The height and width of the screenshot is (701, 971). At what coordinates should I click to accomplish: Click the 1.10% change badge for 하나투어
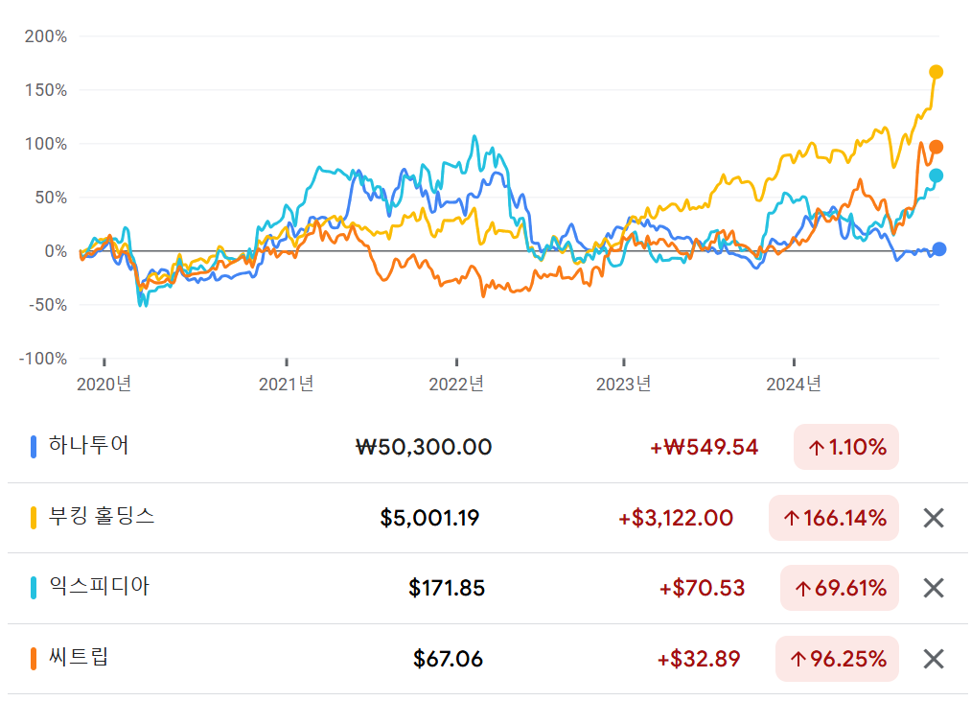[x=845, y=447]
